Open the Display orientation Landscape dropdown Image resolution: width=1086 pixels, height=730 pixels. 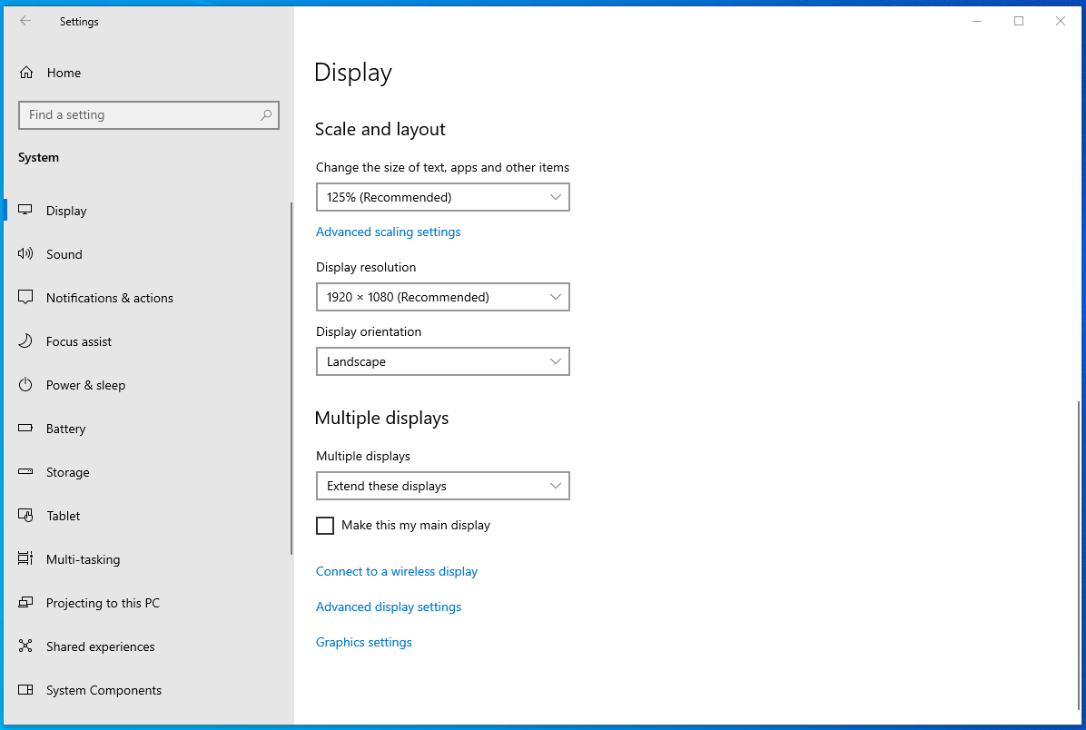pyautogui.click(x=442, y=361)
